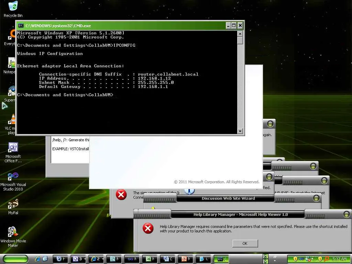Open the Internet Explorer taskbar group of 2
Image resolution: width=352 pixels, height=264 pixels.
click(96, 259)
